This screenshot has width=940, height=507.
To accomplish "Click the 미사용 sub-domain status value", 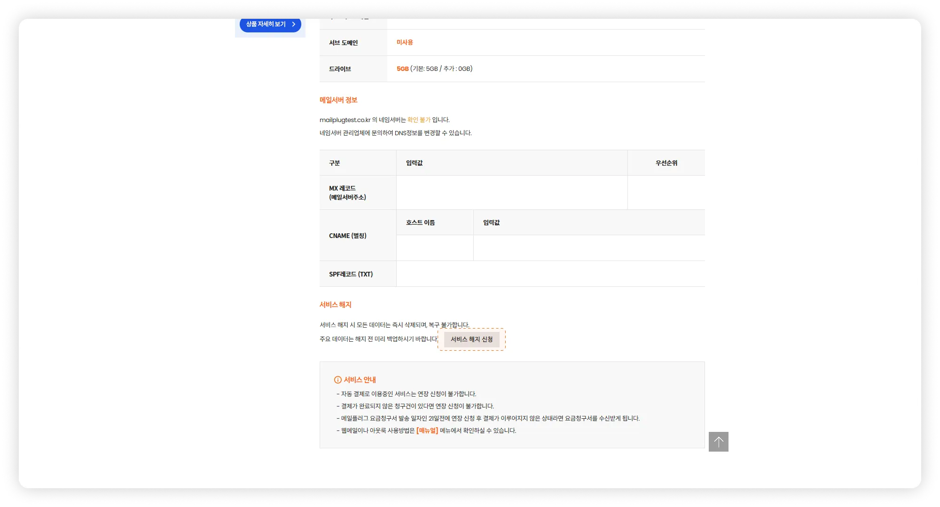I will (405, 42).
